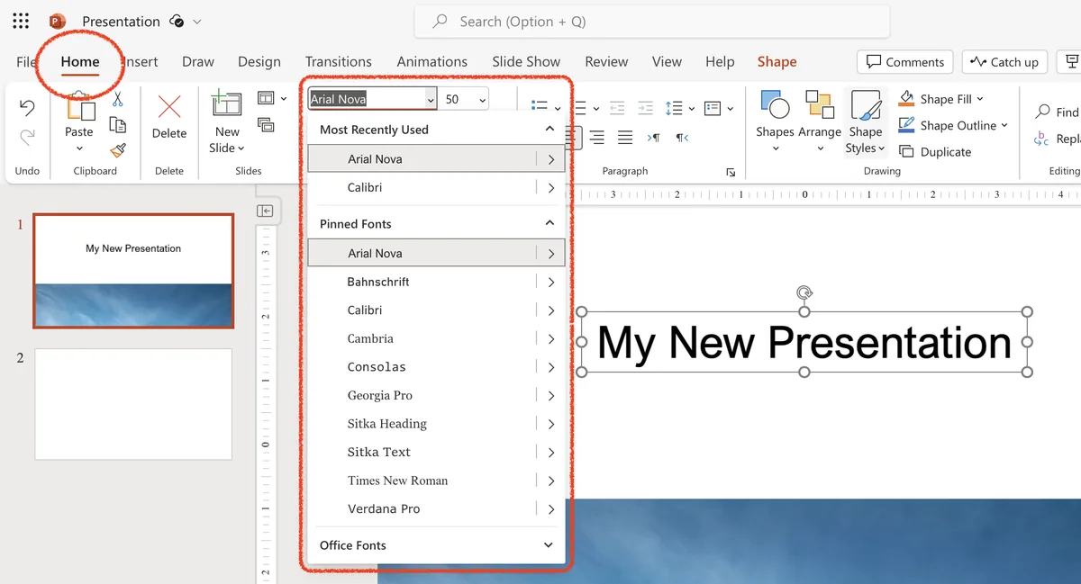Open the Animations tab
This screenshot has height=584, width=1081.
click(x=432, y=61)
